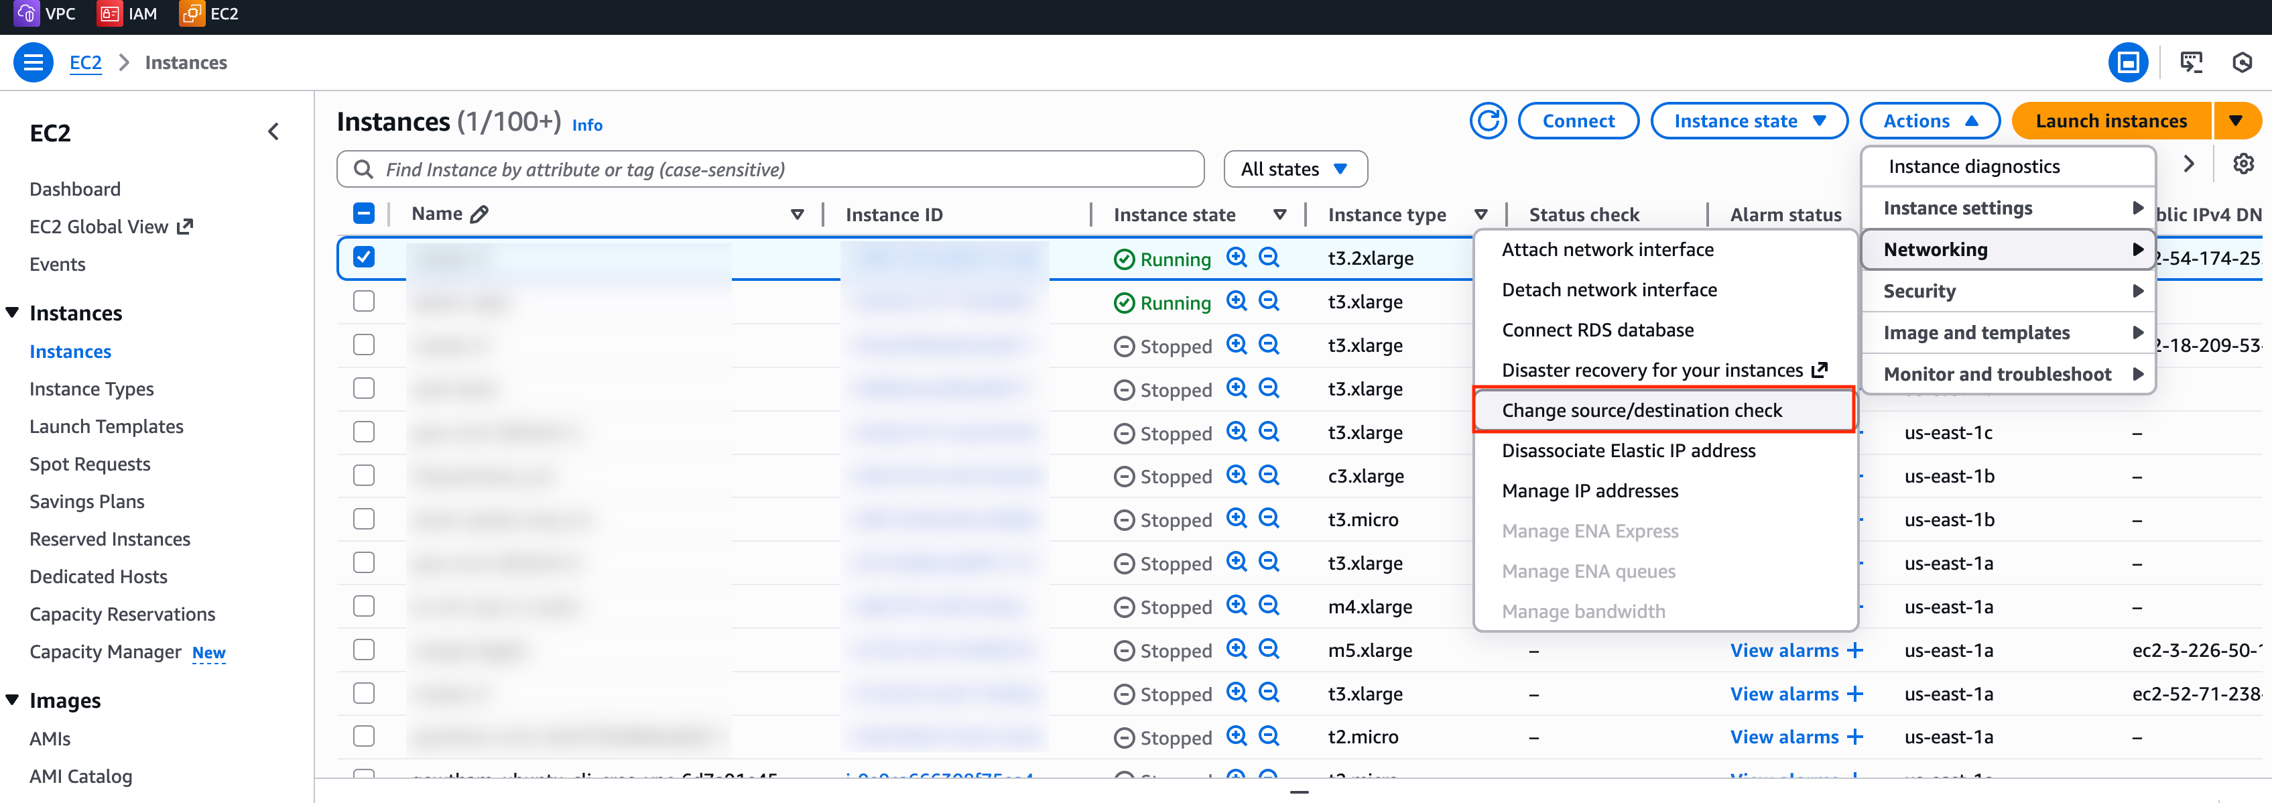
Task: Refresh the instances list
Action: tap(1488, 120)
